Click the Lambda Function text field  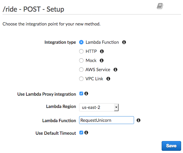click(106, 120)
